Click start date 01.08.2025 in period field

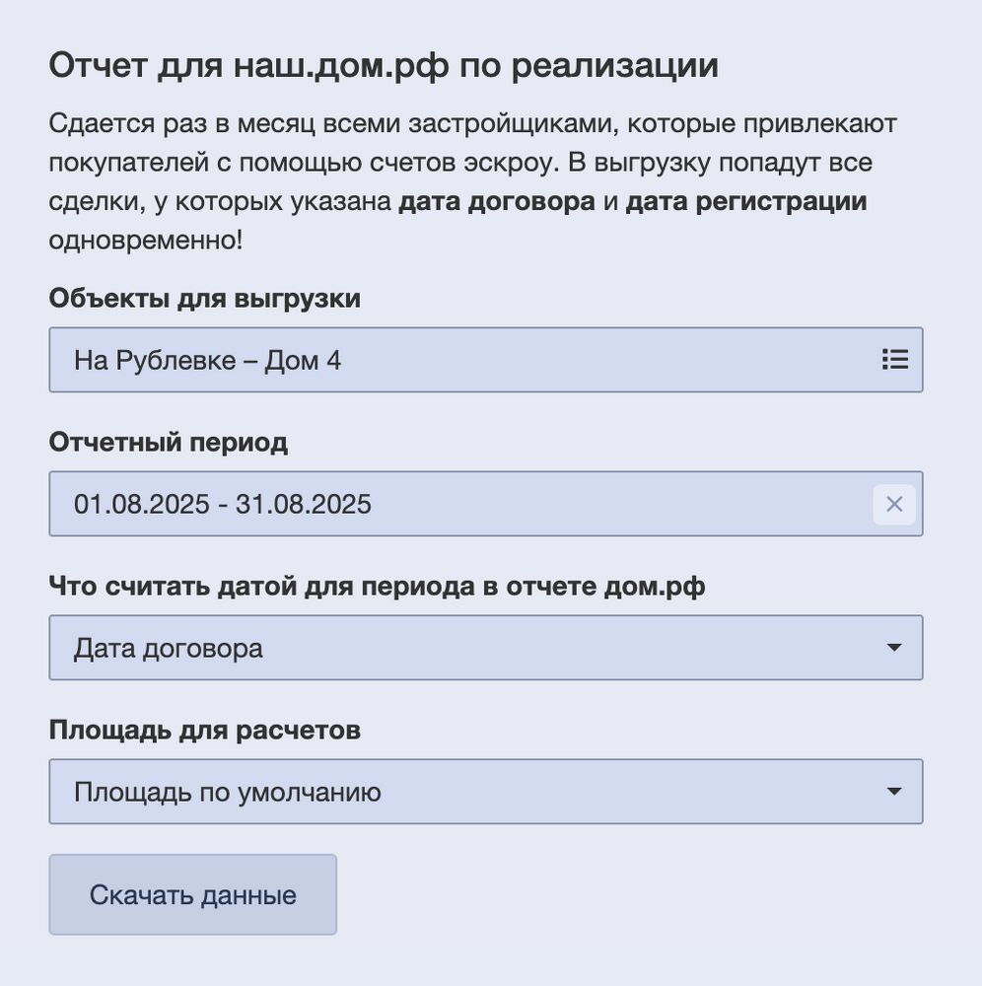click(141, 505)
